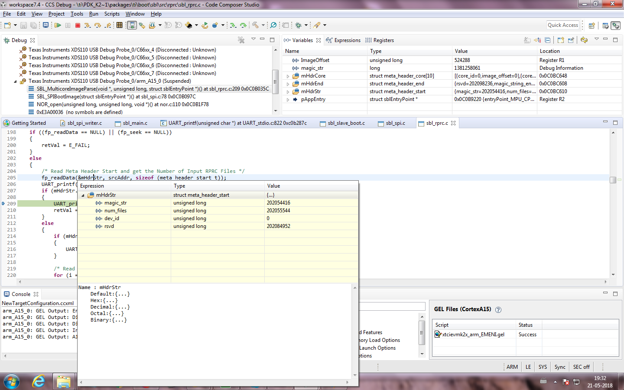This screenshot has height=390, width=624.
Task: Click the Quick Access field
Action: pyautogui.click(x=563, y=25)
